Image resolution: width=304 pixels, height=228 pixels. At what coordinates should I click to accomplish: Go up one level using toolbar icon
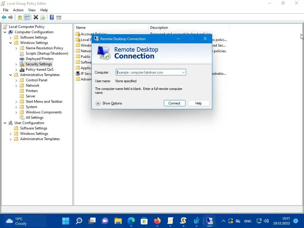(20, 18)
